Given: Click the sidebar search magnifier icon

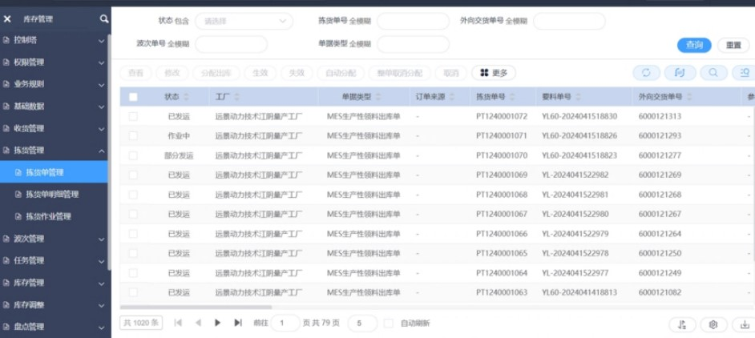Looking at the screenshot, I should coord(104,18).
